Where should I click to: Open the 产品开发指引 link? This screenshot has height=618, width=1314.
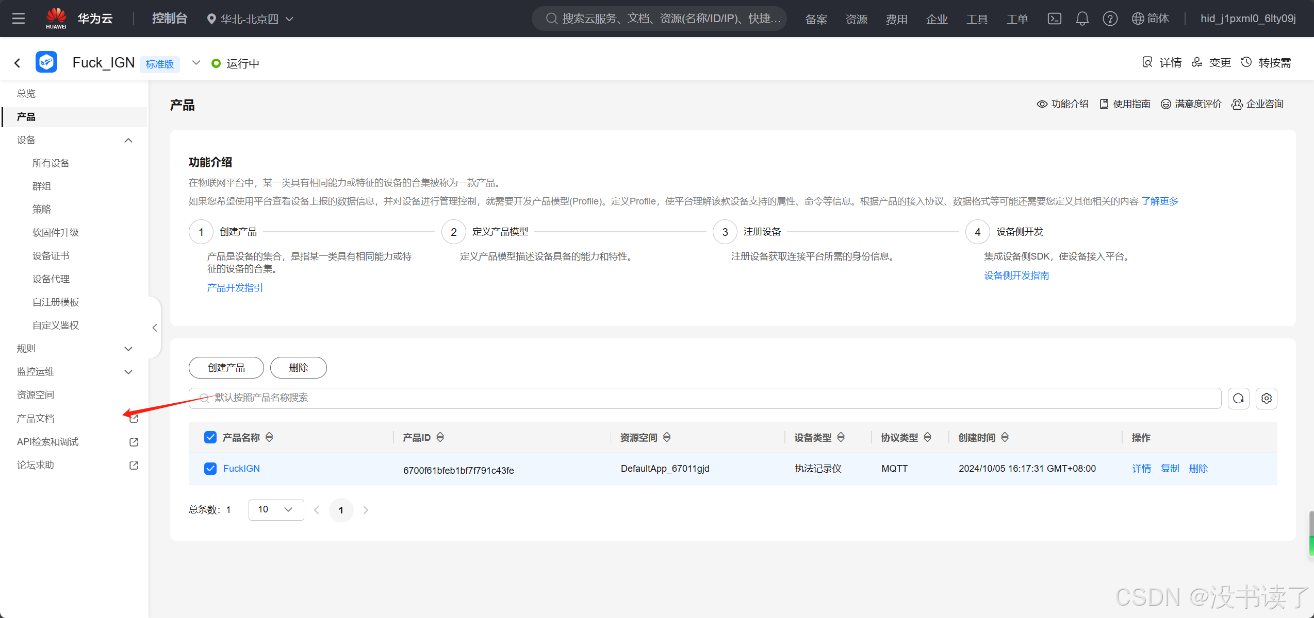tap(235, 287)
